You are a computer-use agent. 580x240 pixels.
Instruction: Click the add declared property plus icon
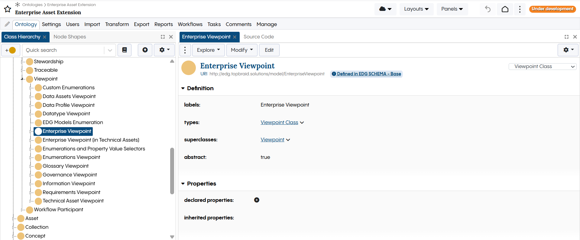(257, 200)
